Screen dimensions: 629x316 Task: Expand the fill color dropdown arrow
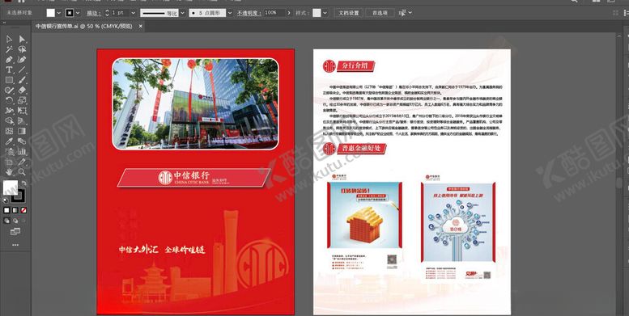(59, 13)
